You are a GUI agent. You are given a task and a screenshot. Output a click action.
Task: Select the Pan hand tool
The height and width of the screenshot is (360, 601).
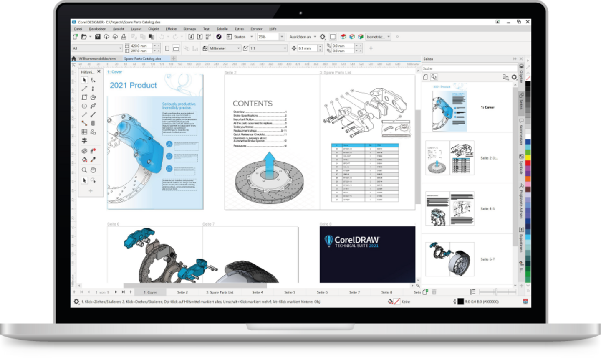(93, 170)
